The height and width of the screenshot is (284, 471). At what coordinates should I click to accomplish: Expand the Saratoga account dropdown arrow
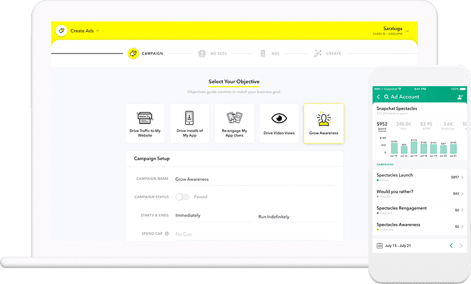point(407,31)
